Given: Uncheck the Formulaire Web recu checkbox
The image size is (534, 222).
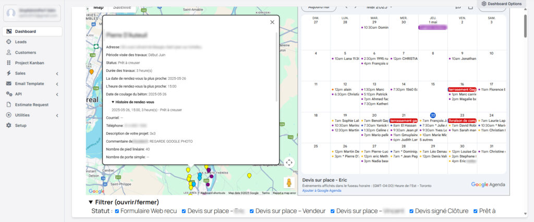Looking at the screenshot, I should tap(117, 211).
